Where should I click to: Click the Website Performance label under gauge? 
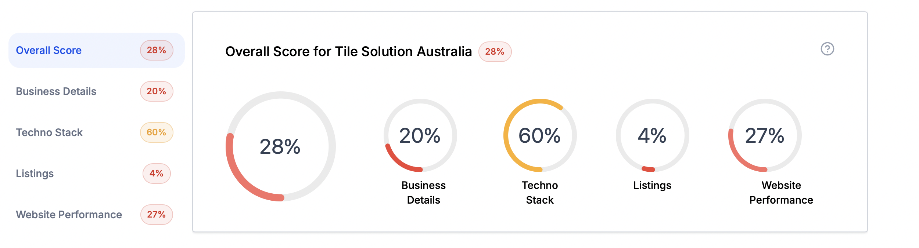pos(781,193)
